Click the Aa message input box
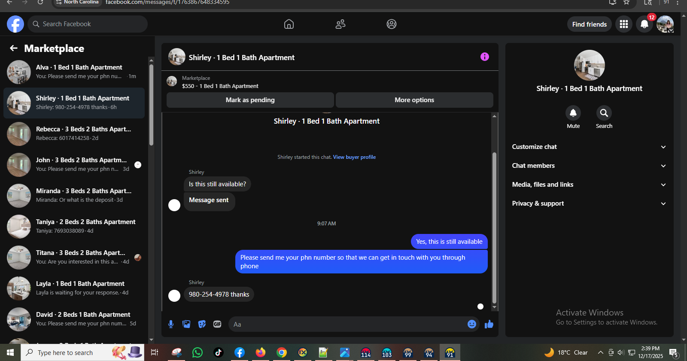 [348, 325]
